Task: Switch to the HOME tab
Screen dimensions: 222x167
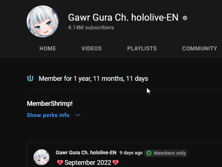Action: 48,49
